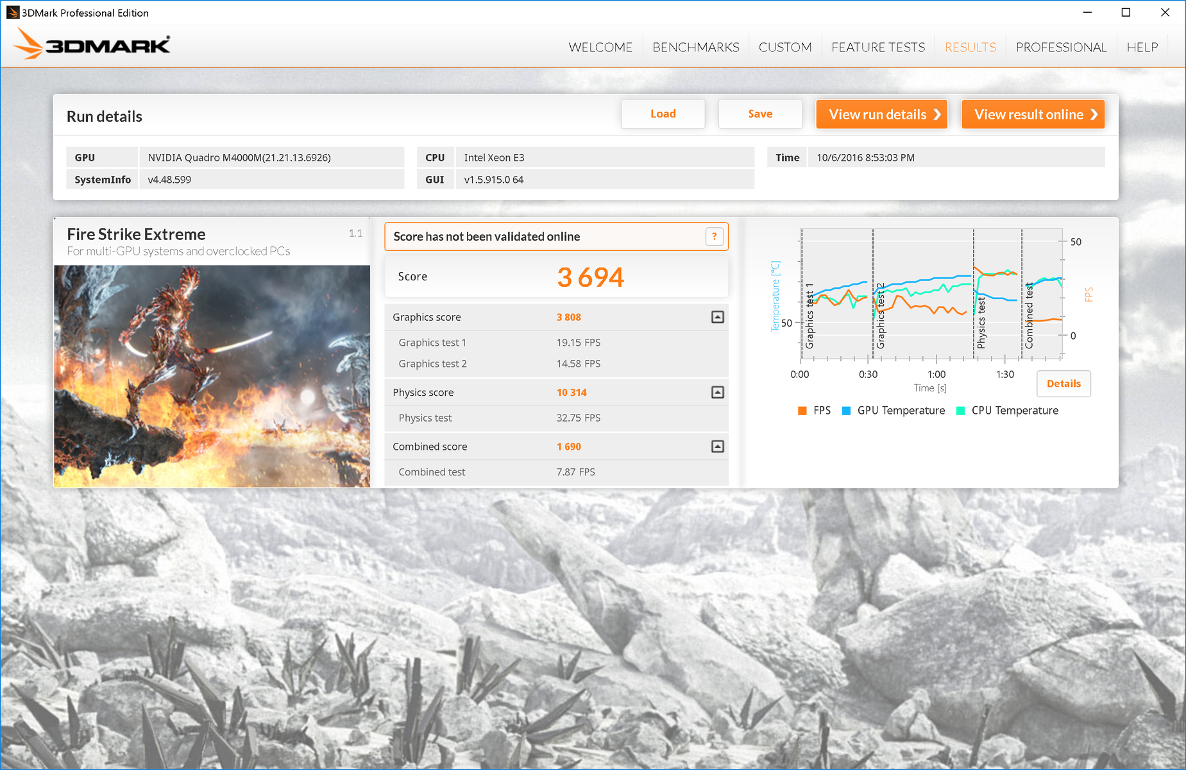
Task: Collapse the Combined score section
Action: point(718,447)
